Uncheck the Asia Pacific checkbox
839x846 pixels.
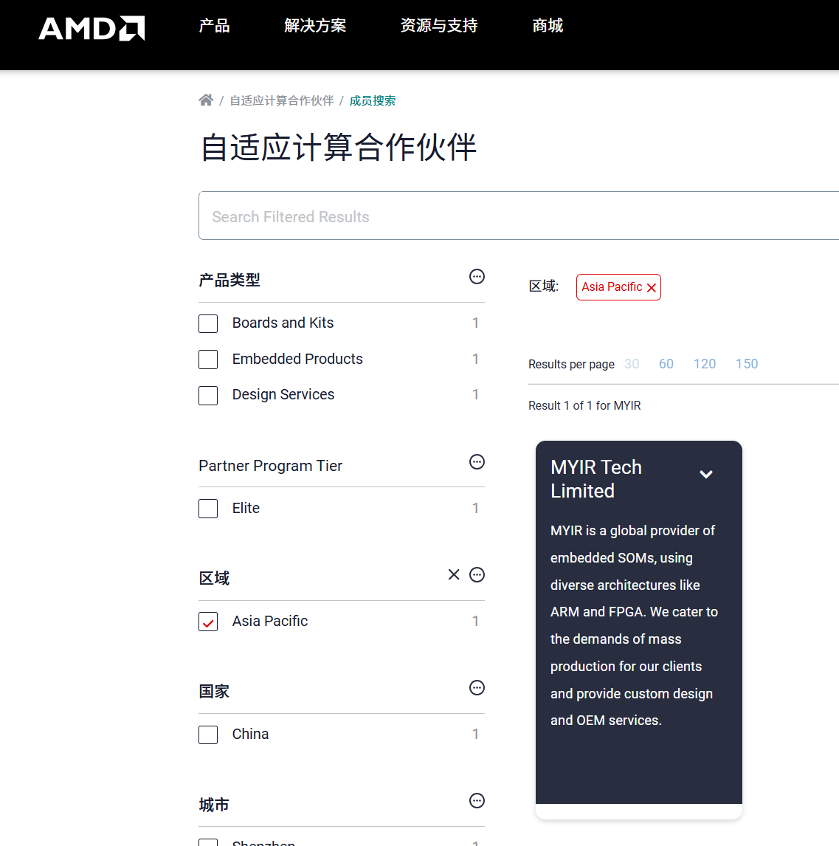click(x=208, y=622)
